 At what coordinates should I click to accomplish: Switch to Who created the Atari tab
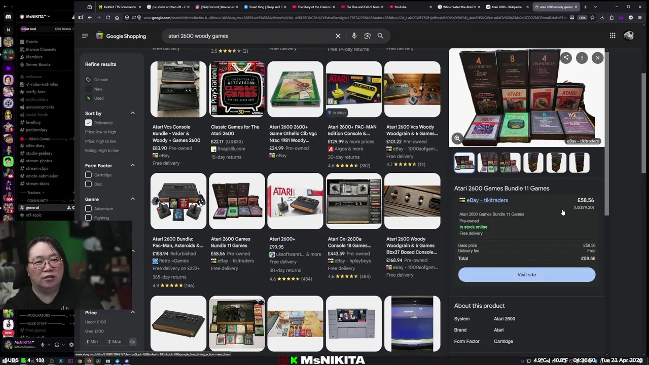458,7
